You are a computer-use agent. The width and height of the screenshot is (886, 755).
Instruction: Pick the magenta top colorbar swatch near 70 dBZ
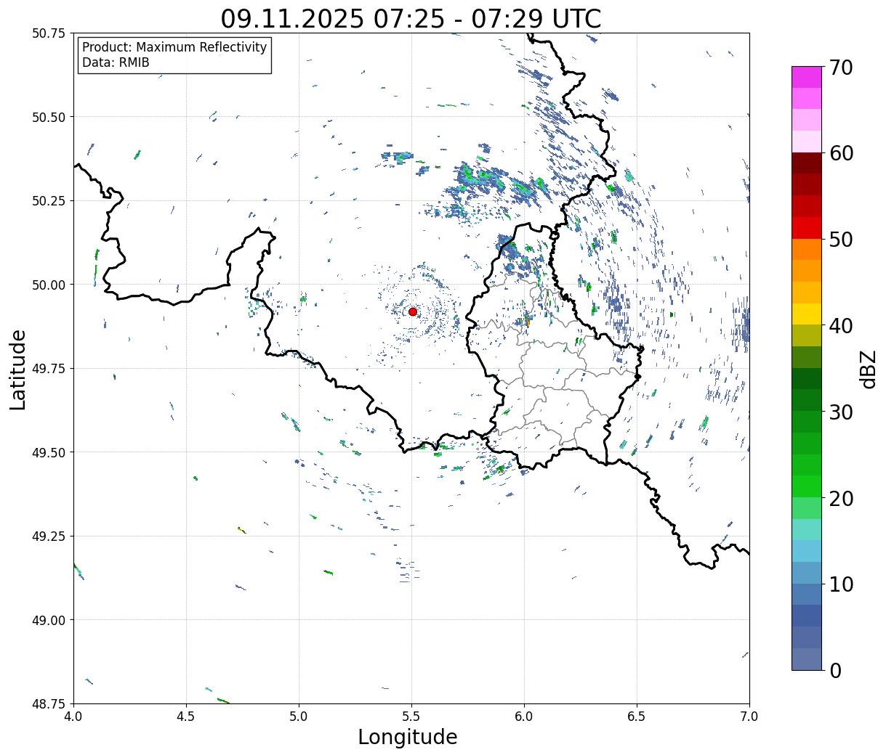pyautogui.click(x=807, y=77)
